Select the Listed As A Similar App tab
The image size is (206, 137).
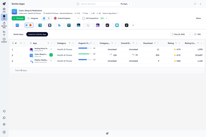pos(37,34)
